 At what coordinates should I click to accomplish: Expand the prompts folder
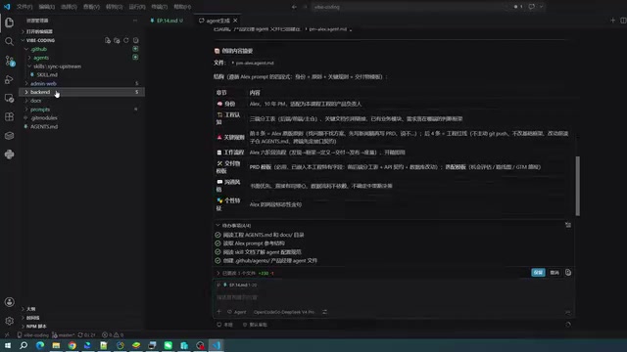40,110
